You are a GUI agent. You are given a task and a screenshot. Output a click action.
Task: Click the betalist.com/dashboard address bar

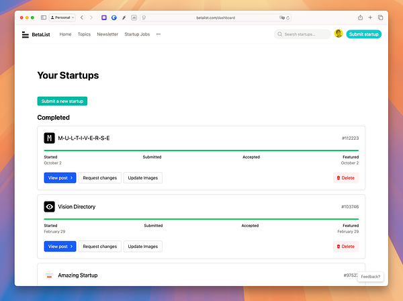(x=216, y=17)
